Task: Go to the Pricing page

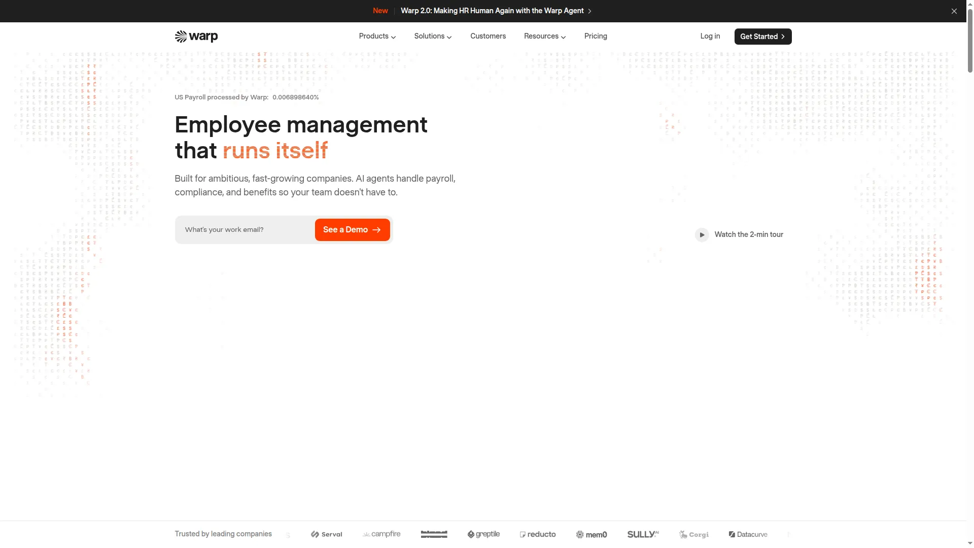Action: [x=596, y=36]
